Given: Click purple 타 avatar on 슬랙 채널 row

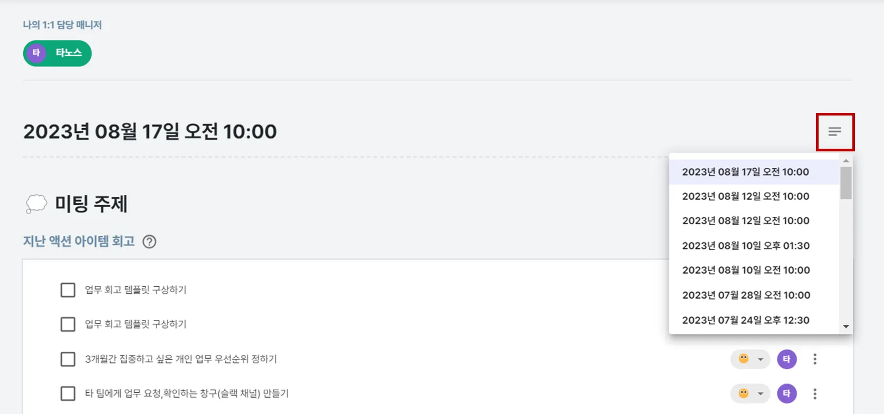Looking at the screenshot, I should [786, 393].
